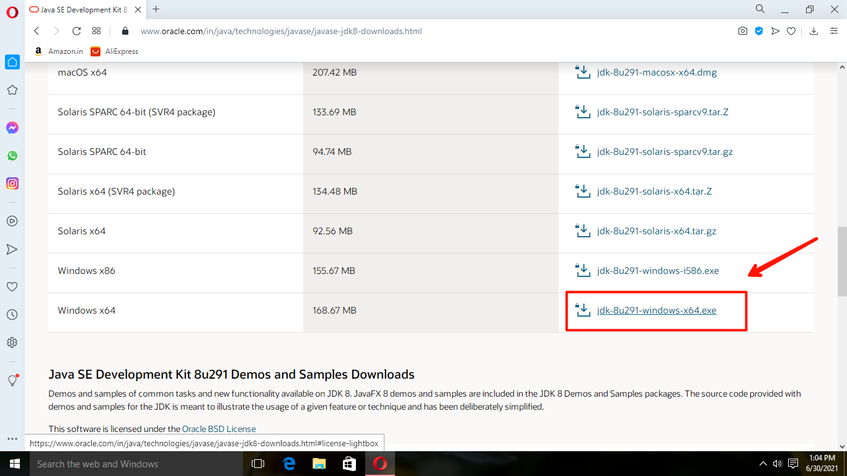Open Task View in the taskbar
This screenshot has width=847, height=476.
click(x=258, y=464)
